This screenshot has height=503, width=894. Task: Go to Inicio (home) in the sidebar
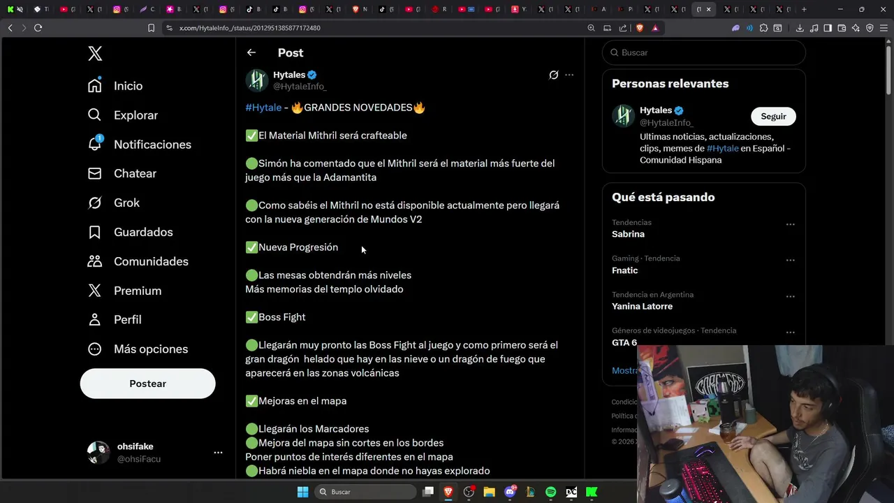pos(115,86)
